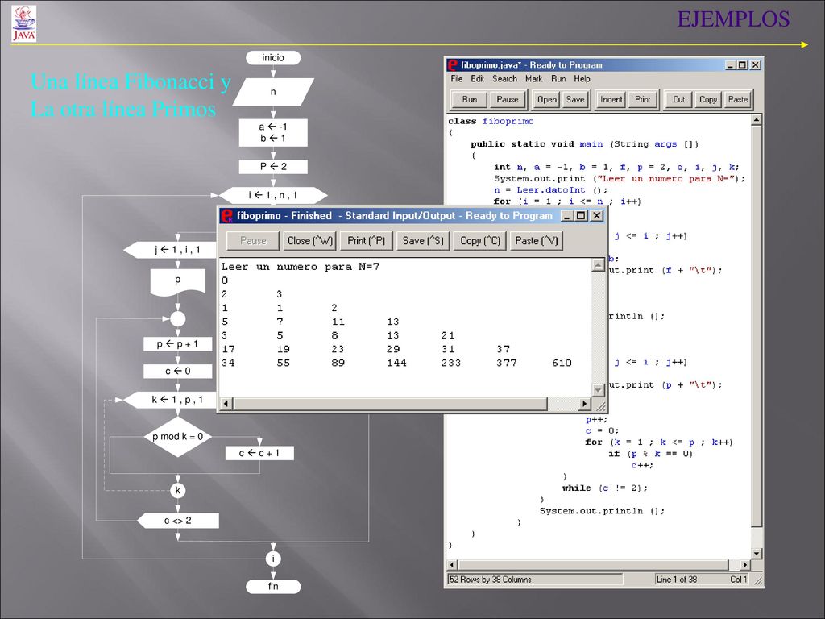Viewport: 825px width, 619px height.
Task: Click the 'p mod k = 0' decision diamond
Action: click(178, 436)
